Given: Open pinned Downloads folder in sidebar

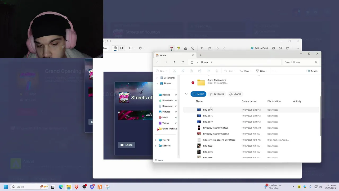Looking at the screenshot, I should [x=168, y=100].
